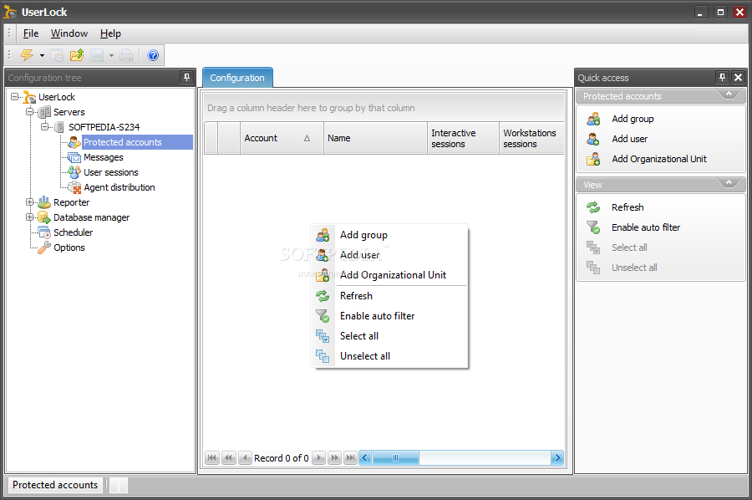This screenshot has width=752, height=500.
Task: Choose Add Organizational Unit in context menu
Action: click(x=389, y=275)
